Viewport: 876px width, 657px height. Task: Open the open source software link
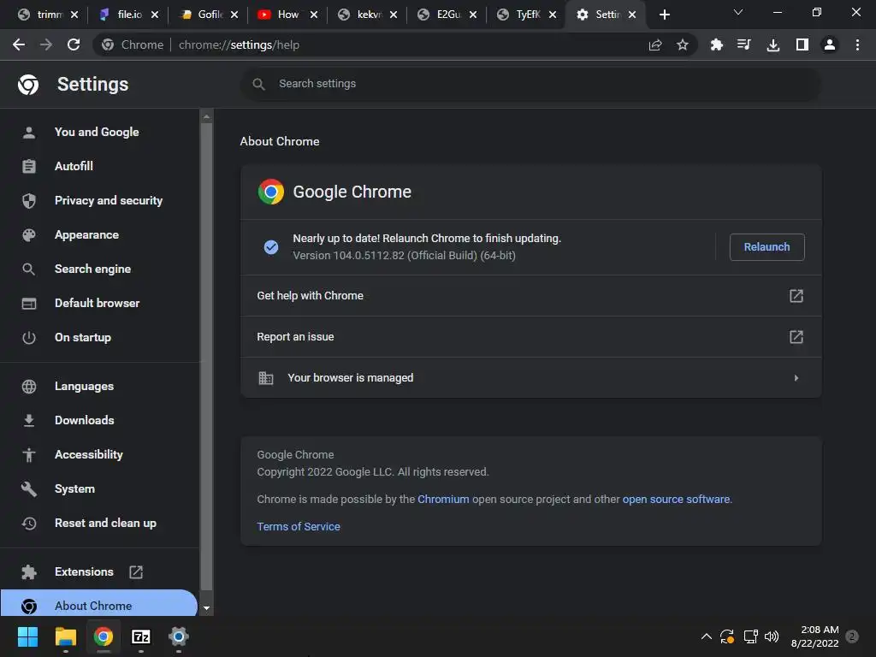click(x=676, y=499)
